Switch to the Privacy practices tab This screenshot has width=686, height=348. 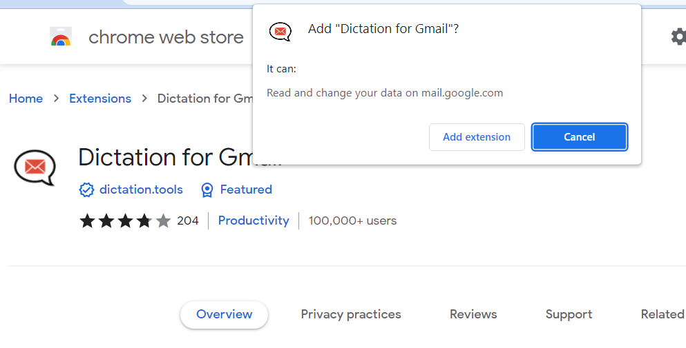pyautogui.click(x=351, y=314)
